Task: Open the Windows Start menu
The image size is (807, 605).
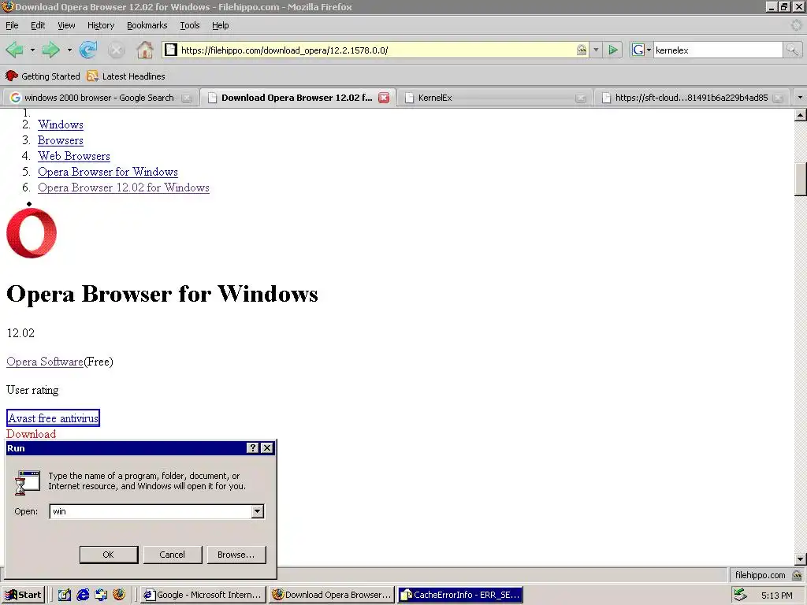Action: point(23,595)
